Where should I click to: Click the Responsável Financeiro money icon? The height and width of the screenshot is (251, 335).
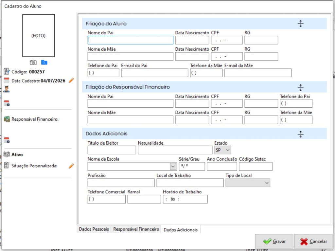pyautogui.click(x=7, y=119)
